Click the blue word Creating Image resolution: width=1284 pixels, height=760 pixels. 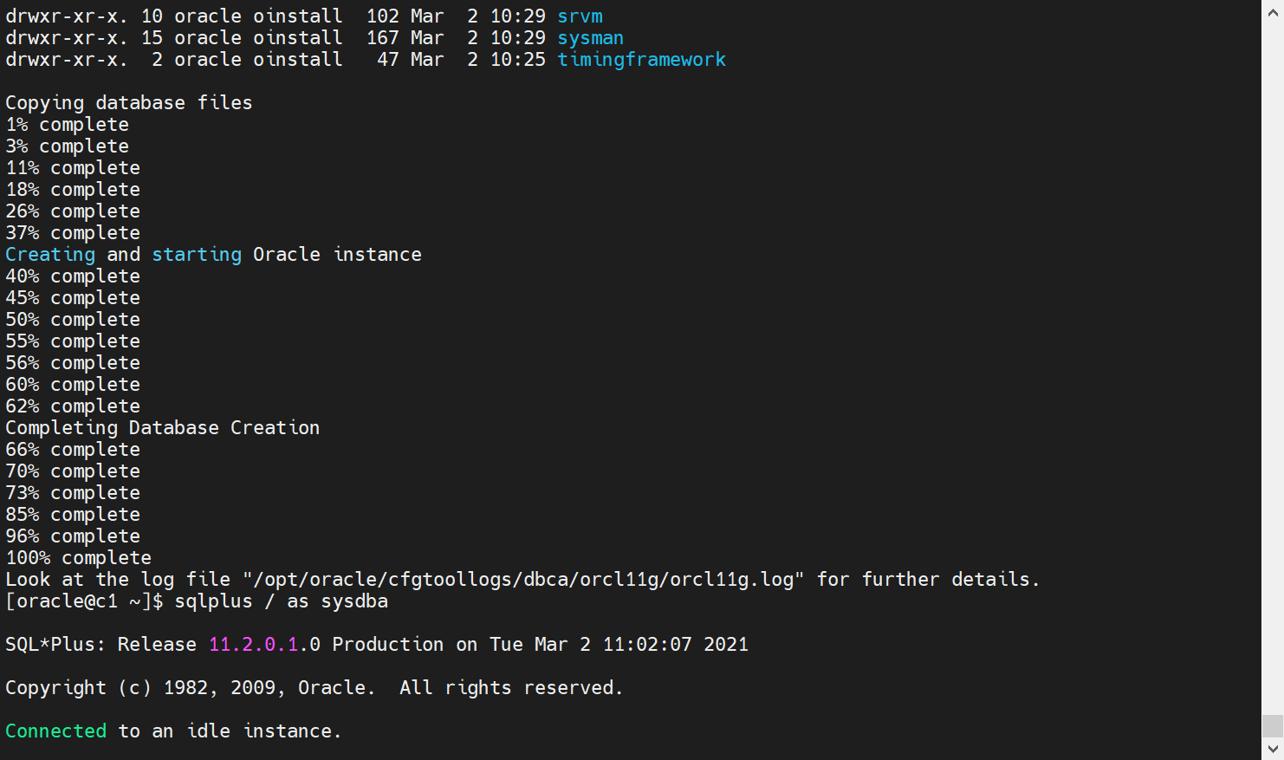[50, 255]
